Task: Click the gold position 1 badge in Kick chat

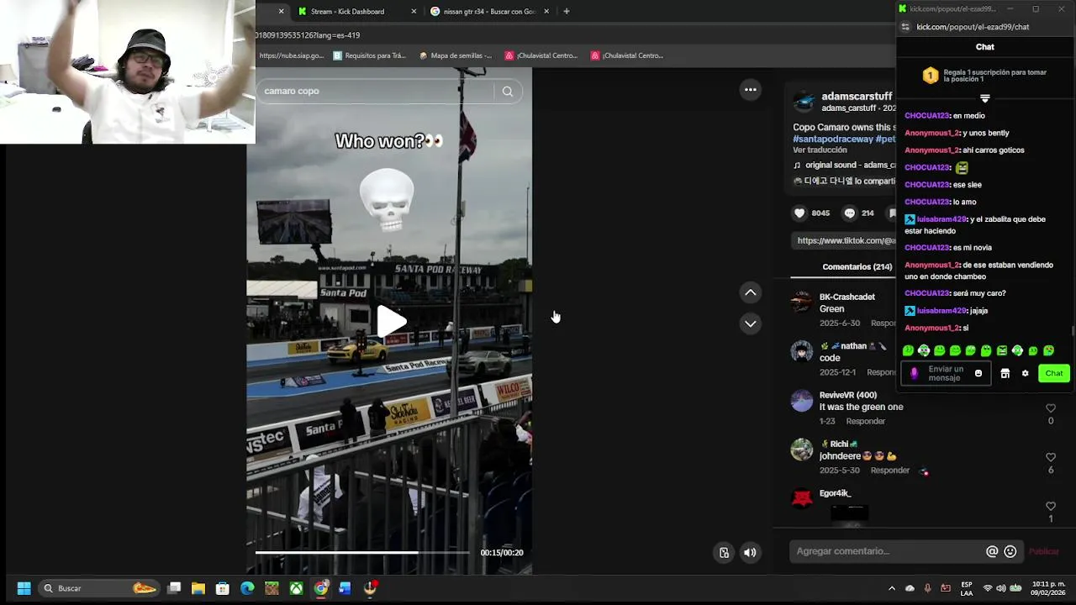Action: (930, 76)
